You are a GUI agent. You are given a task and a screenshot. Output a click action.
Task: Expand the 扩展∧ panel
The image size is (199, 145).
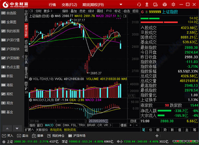pyautogui.click(x=29, y=130)
